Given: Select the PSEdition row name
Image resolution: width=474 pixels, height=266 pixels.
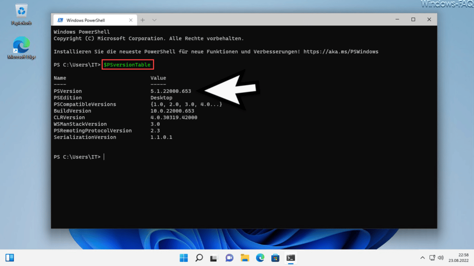Looking at the screenshot, I should (68, 98).
